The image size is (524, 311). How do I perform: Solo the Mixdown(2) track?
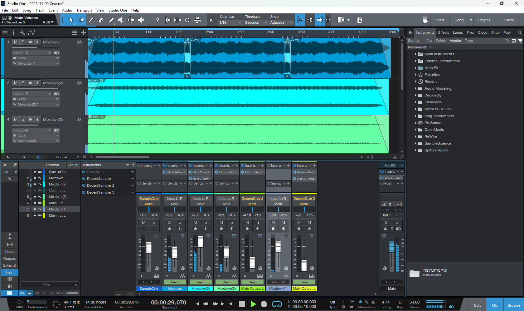point(22,83)
